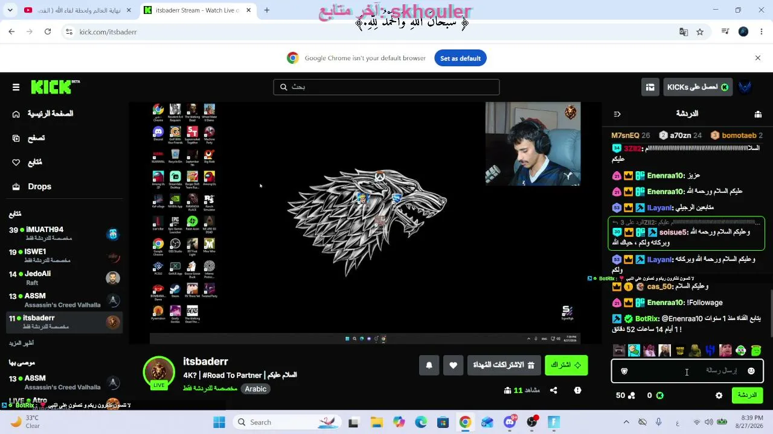The width and height of the screenshot is (773, 434).
Task: Click the Windows taskbar Search box
Action: pyautogui.click(x=288, y=422)
